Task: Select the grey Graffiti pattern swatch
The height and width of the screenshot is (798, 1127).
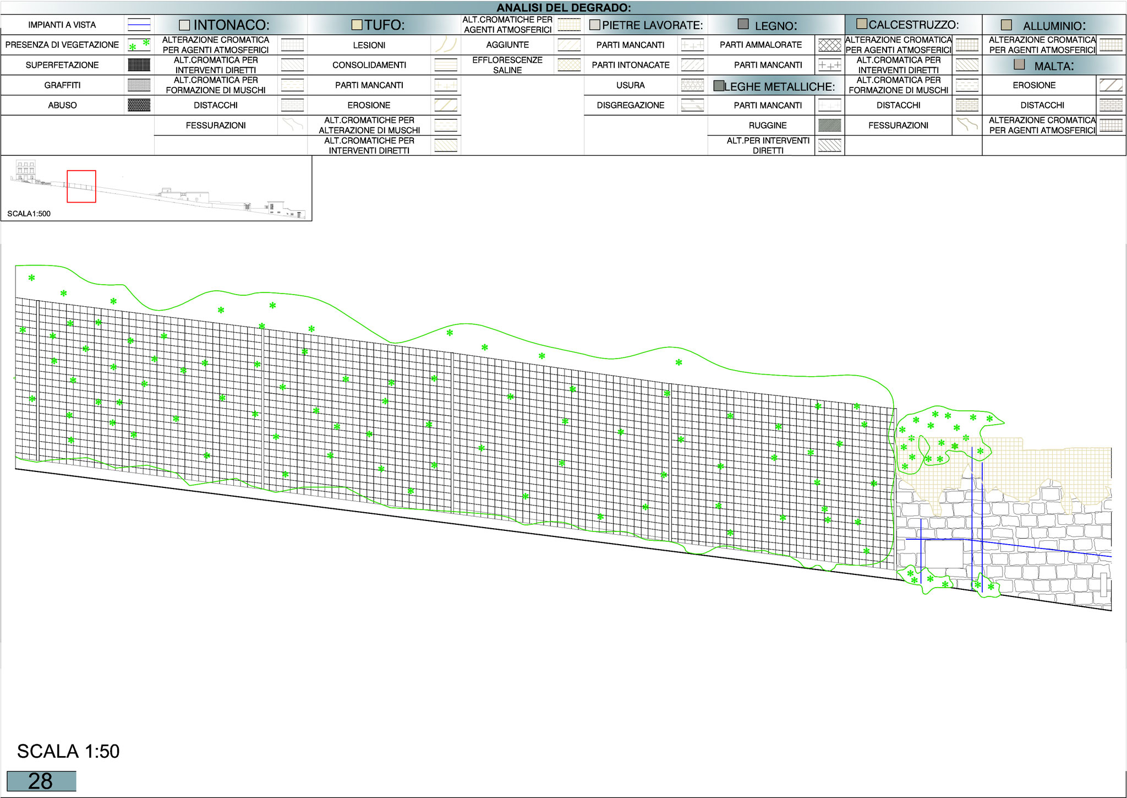Action: (139, 85)
